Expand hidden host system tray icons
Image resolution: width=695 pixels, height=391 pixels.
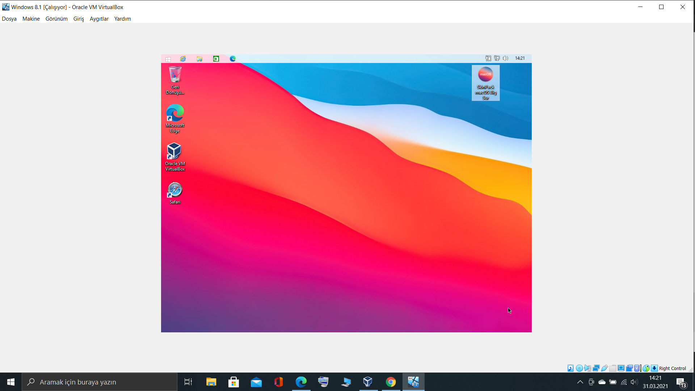point(580,382)
